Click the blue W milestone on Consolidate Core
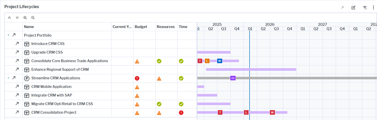 (220, 61)
